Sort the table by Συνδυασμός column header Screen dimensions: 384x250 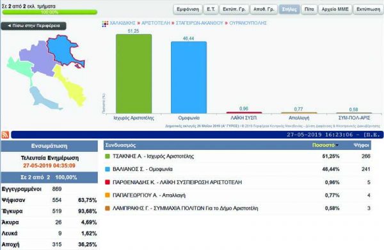pyautogui.click(x=120, y=146)
